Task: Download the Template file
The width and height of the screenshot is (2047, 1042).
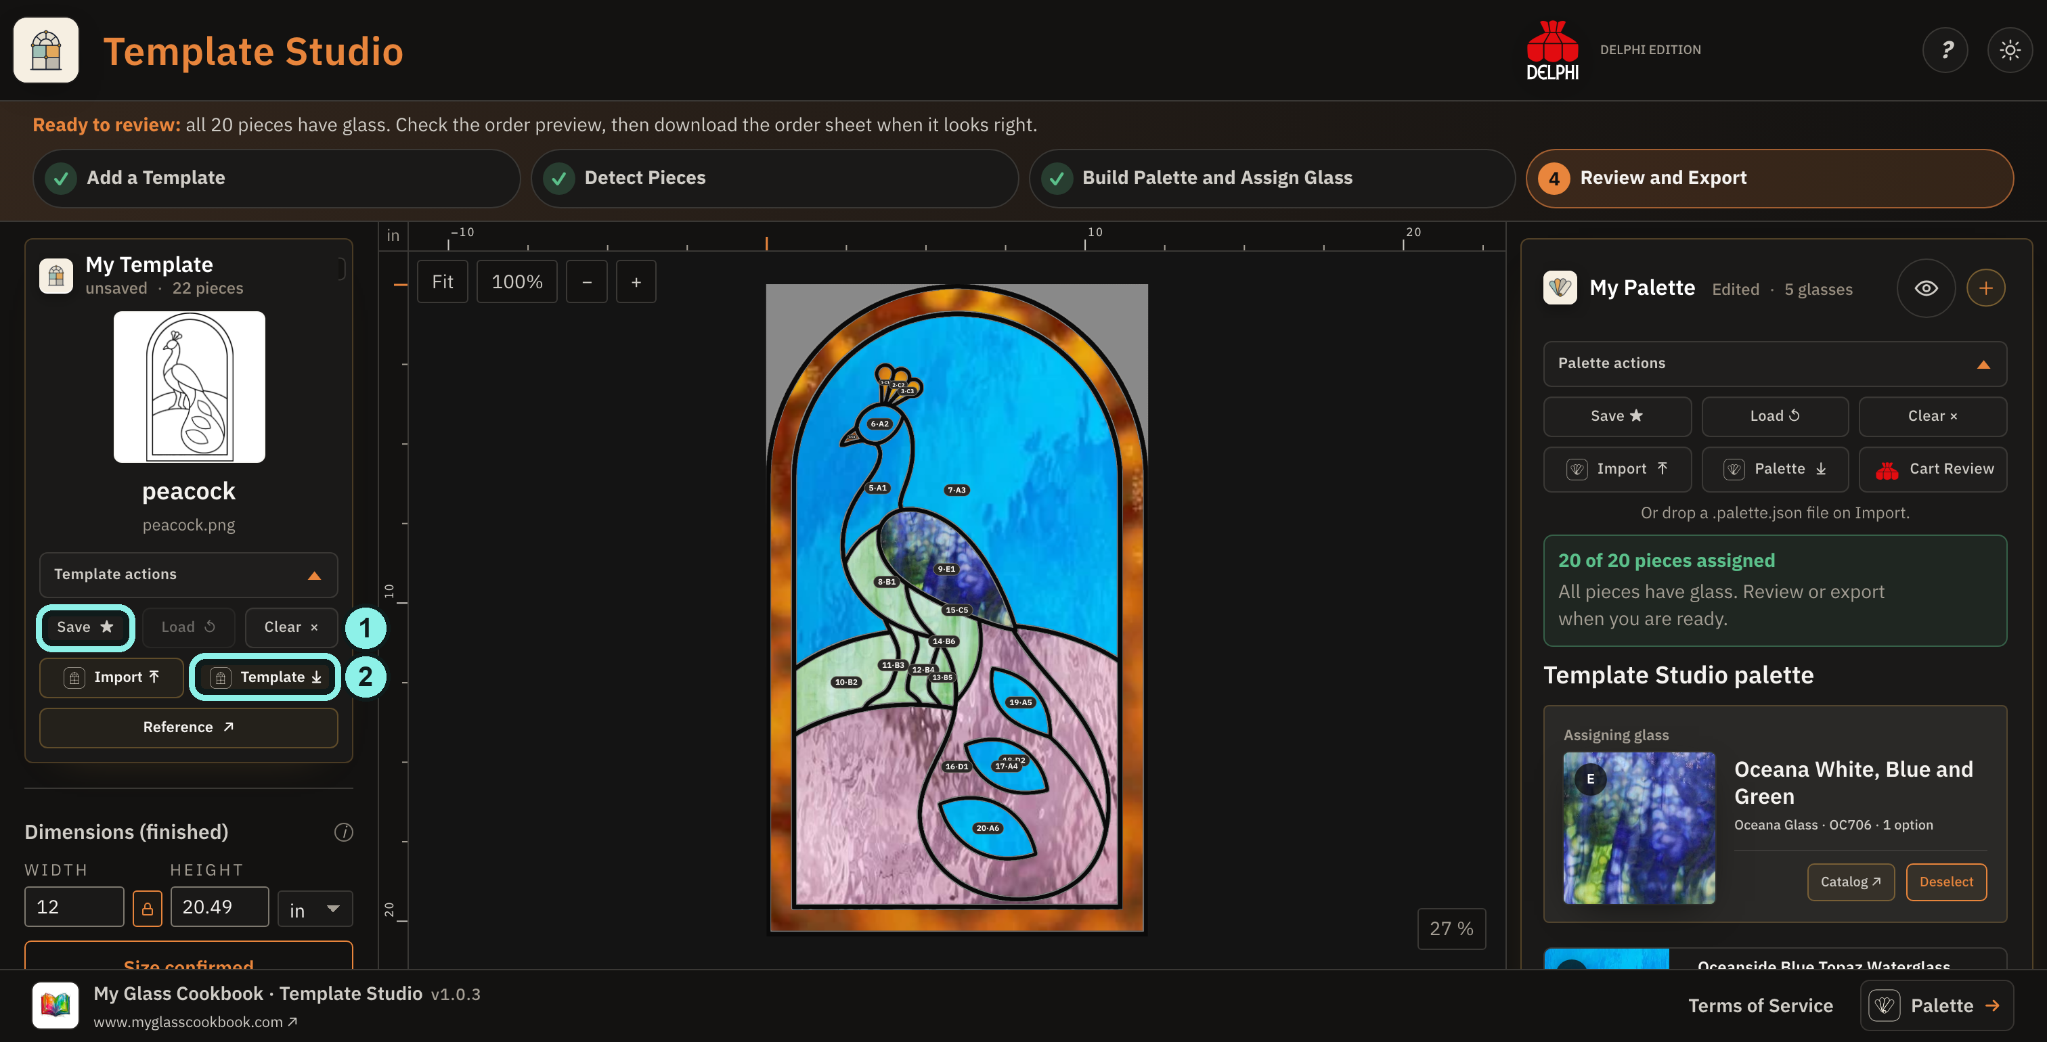Action: point(265,677)
